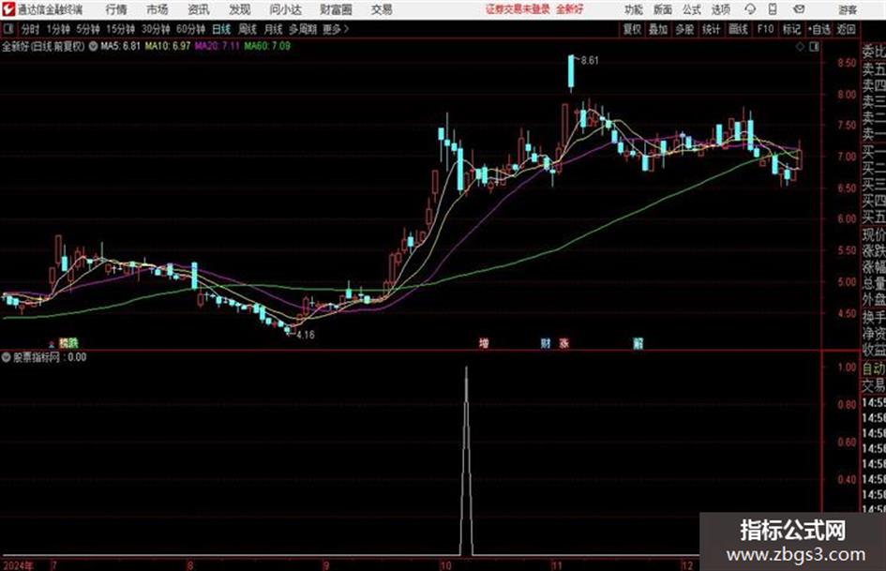The height and width of the screenshot is (571, 886).
Task: Open F10 company info
Action: (x=765, y=29)
